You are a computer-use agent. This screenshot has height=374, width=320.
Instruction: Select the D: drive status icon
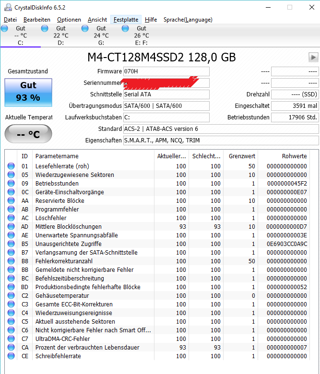pos(45,28)
